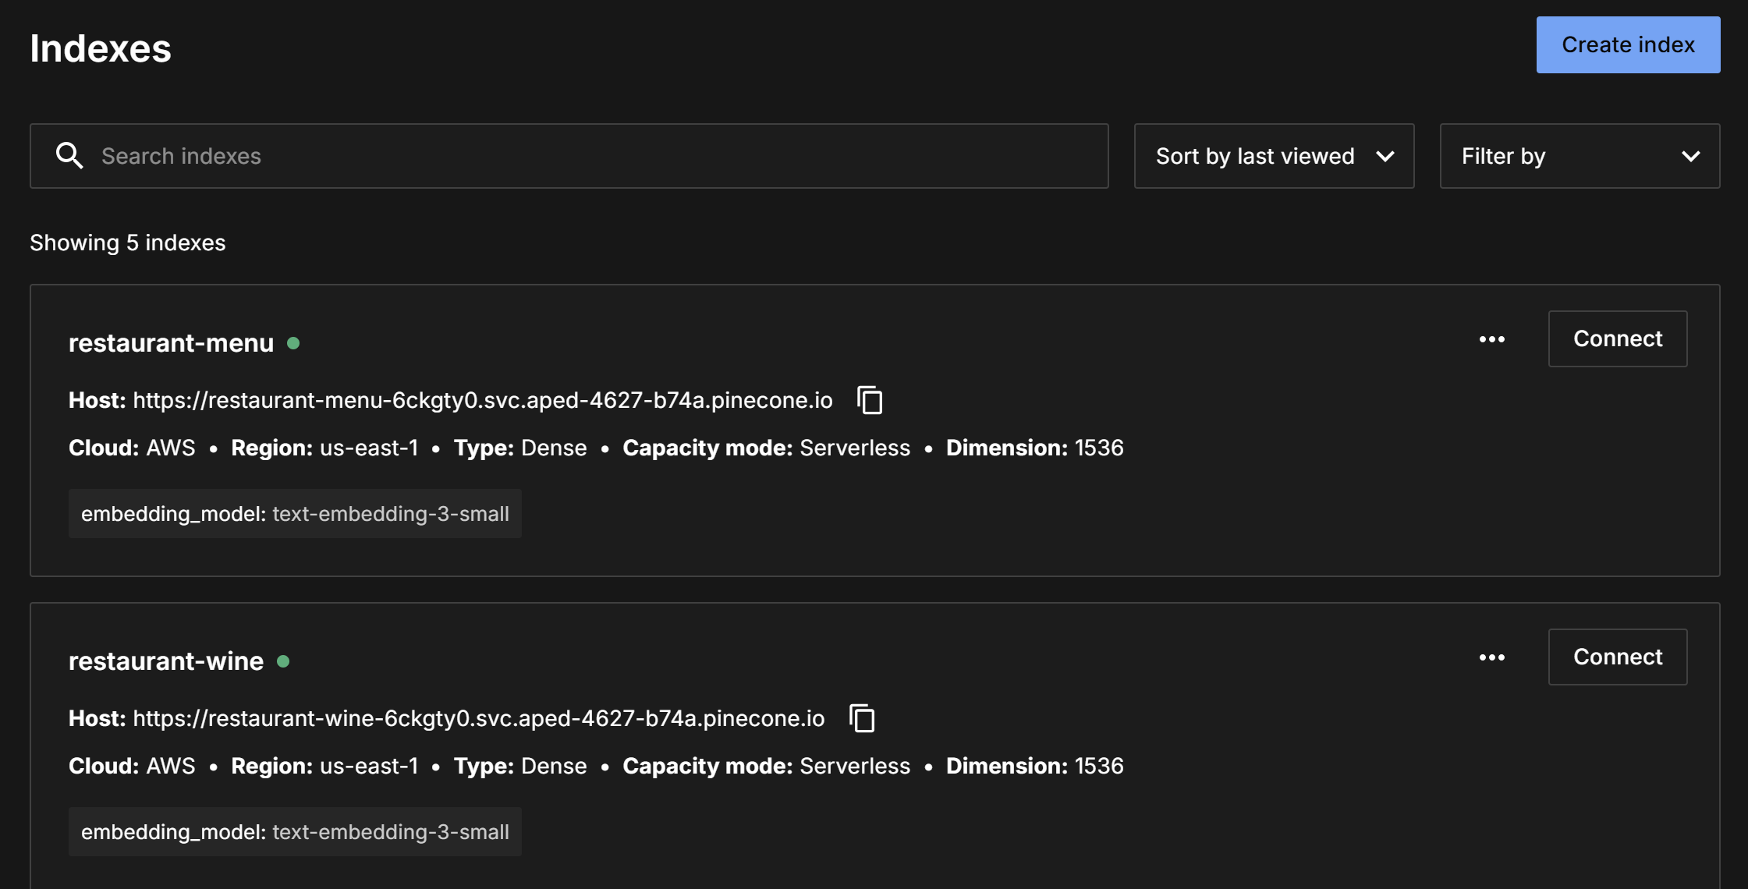Screen dimensions: 1748x889
Task: Click the restaurant-menu host URL text
Action: [x=482, y=400]
